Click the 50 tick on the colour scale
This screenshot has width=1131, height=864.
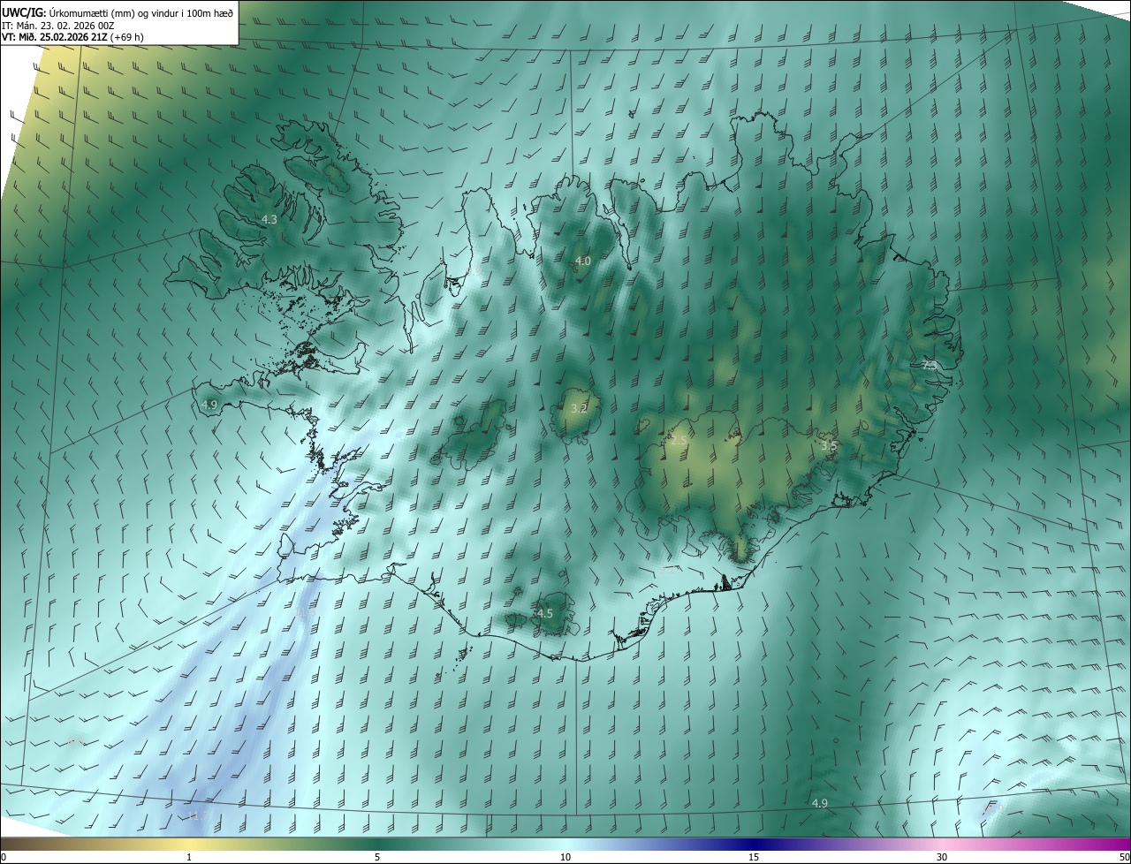point(1124,858)
